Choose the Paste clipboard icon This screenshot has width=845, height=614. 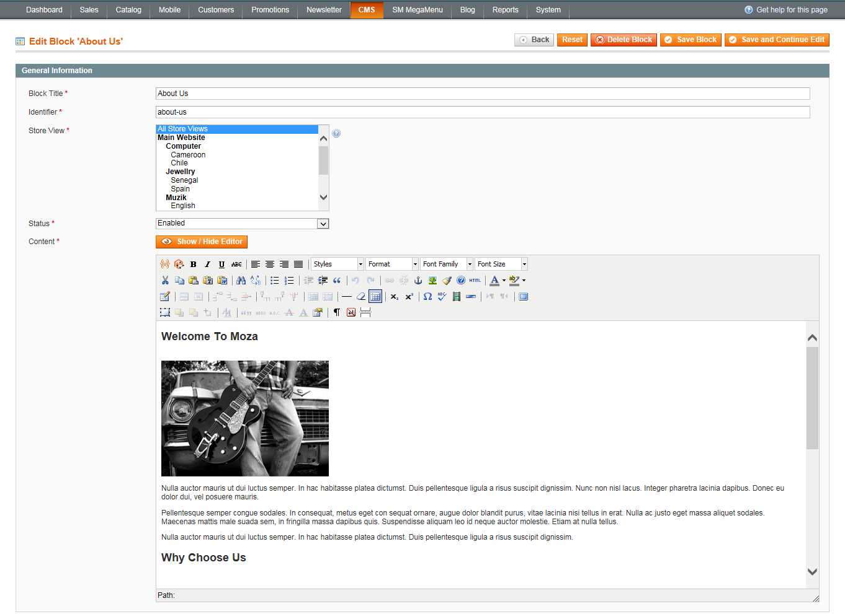coord(194,280)
